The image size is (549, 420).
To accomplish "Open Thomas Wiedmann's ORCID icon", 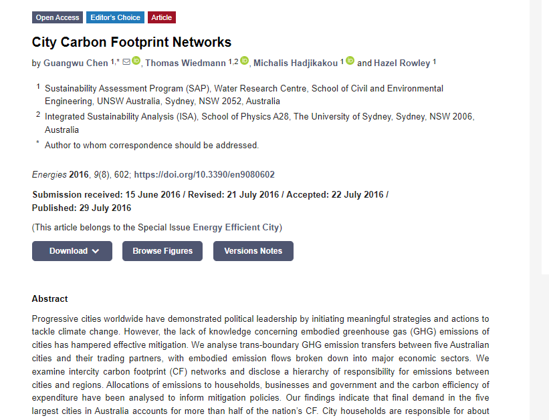I will tap(244, 61).
